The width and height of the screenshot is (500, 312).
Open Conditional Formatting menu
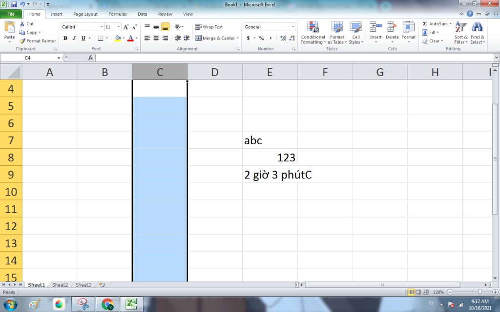pyautogui.click(x=313, y=33)
